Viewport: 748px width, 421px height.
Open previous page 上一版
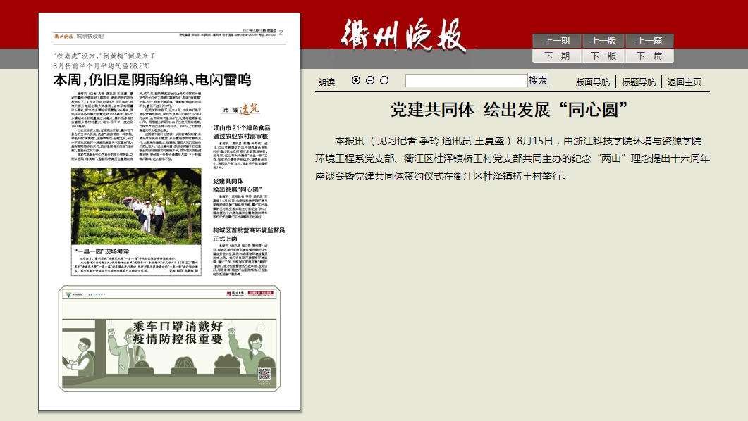(603, 41)
